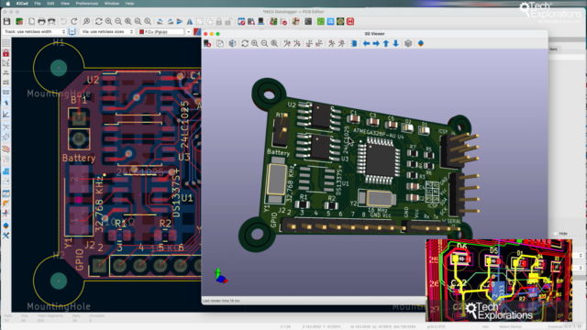The image size is (587, 330).
Task: Toggle inches units in left toolbar
Action: coord(6,72)
